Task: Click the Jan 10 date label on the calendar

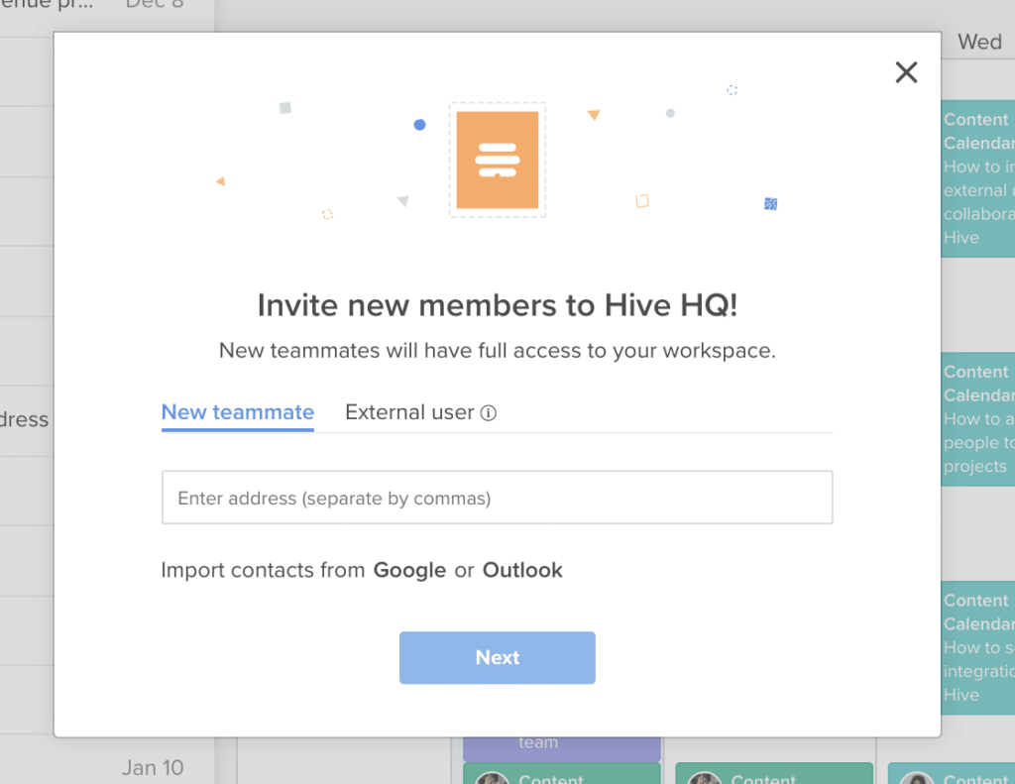Action: coord(153,767)
